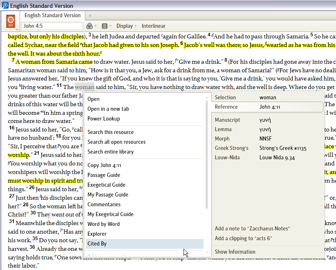336x270 pixels.
Task: Select Louw-Nida 9.34 row
Action: click(268, 158)
